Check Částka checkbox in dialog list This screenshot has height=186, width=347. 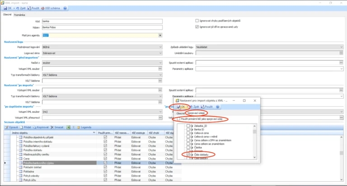click(188, 147)
